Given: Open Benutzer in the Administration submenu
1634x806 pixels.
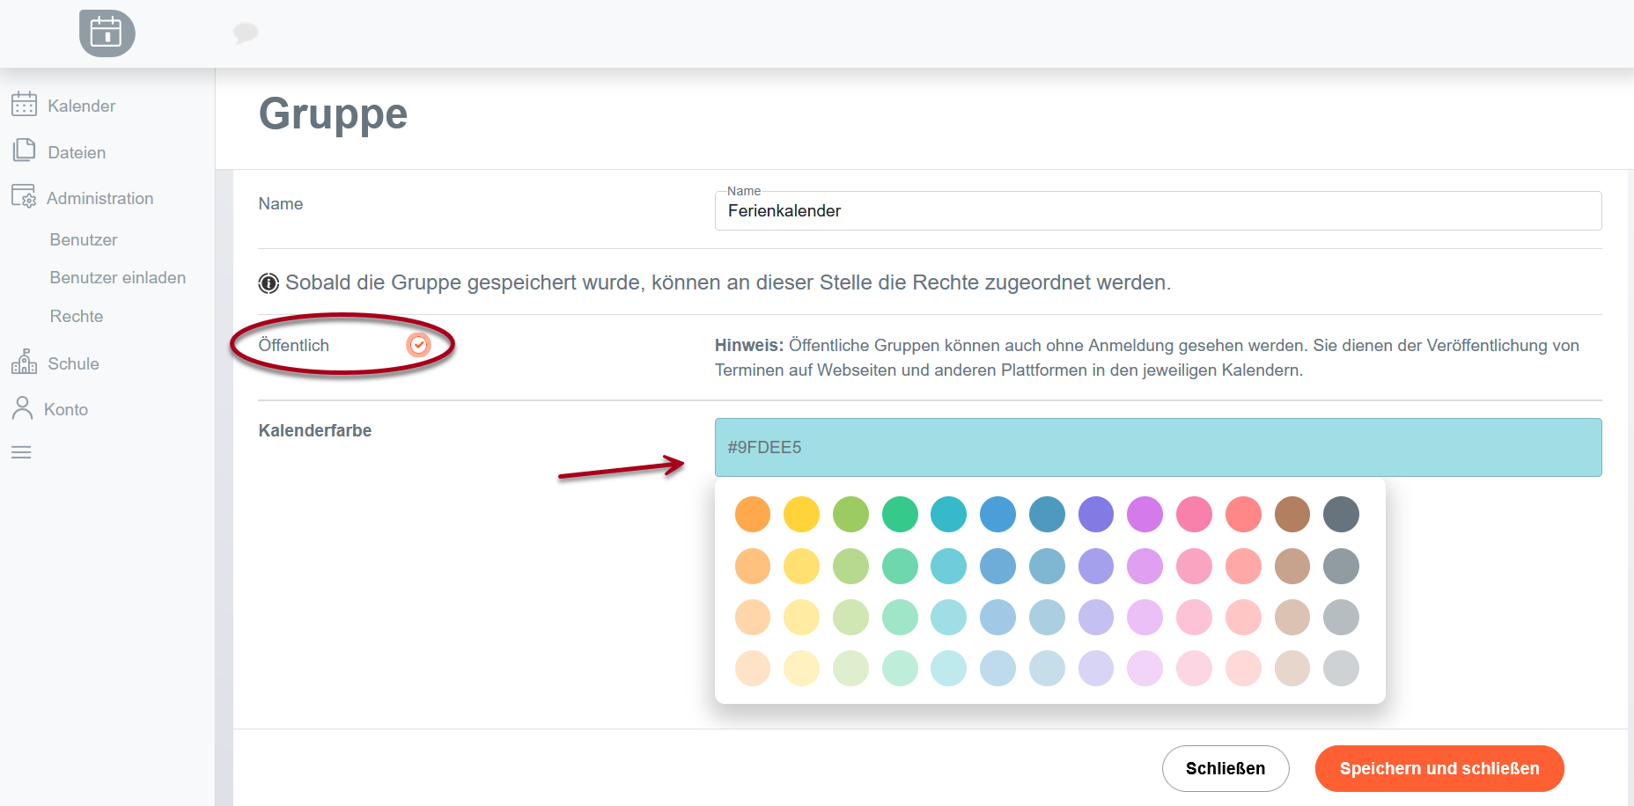Looking at the screenshot, I should coord(84,239).
